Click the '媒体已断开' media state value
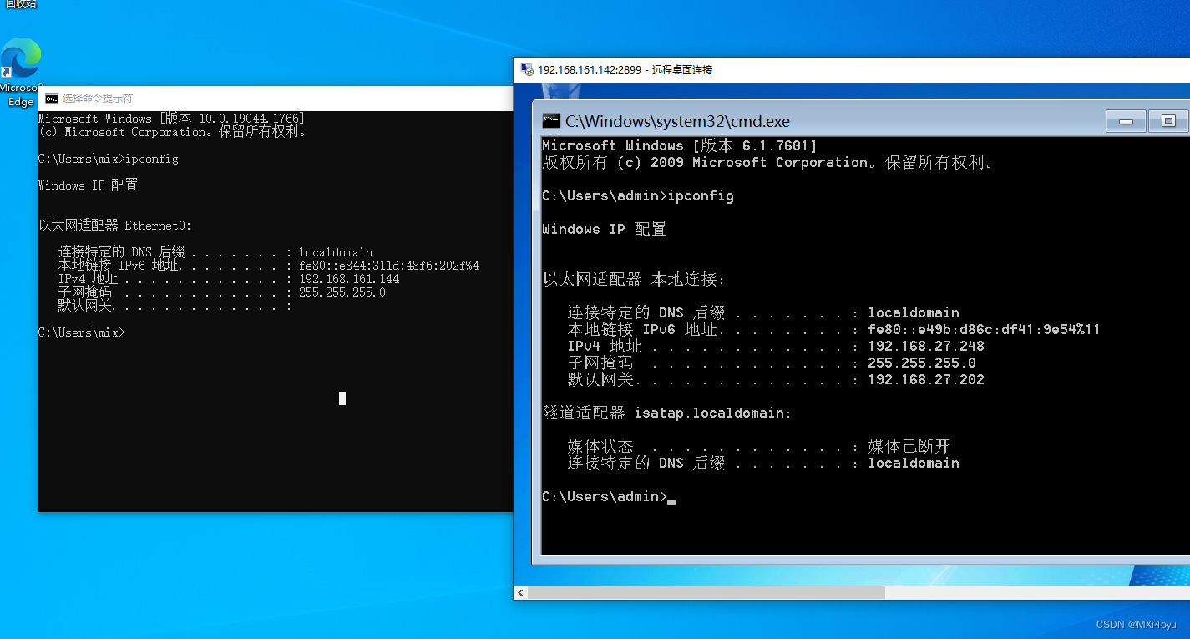 coord(909,446)
